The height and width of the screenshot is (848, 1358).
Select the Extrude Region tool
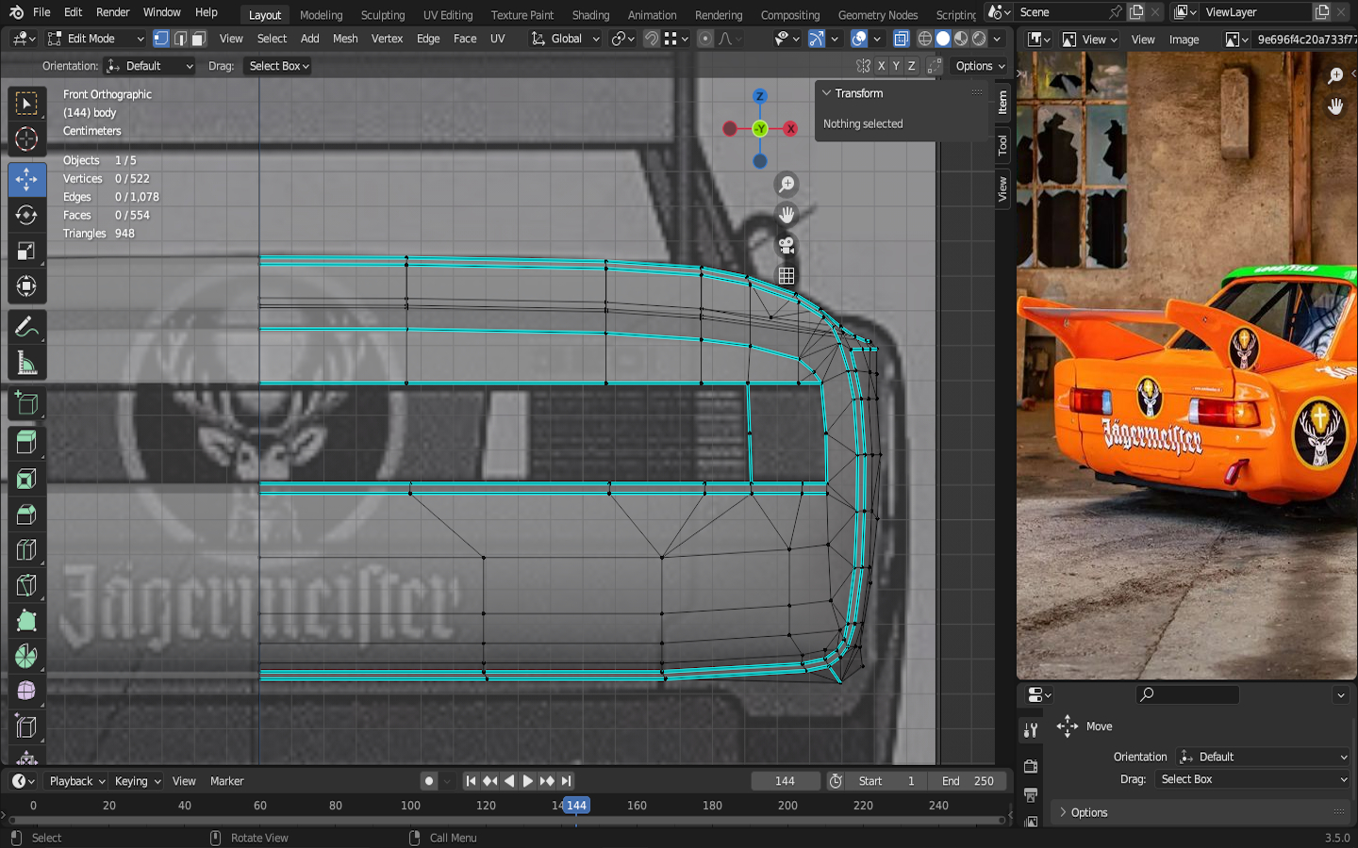click(26, 441)
